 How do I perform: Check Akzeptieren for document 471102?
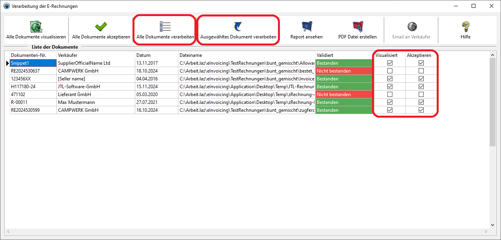click(421, 95)
